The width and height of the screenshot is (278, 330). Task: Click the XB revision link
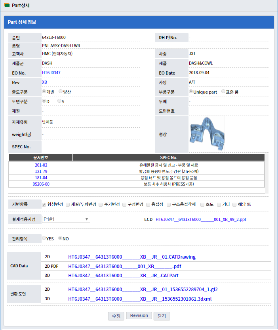tap(44, 82)
